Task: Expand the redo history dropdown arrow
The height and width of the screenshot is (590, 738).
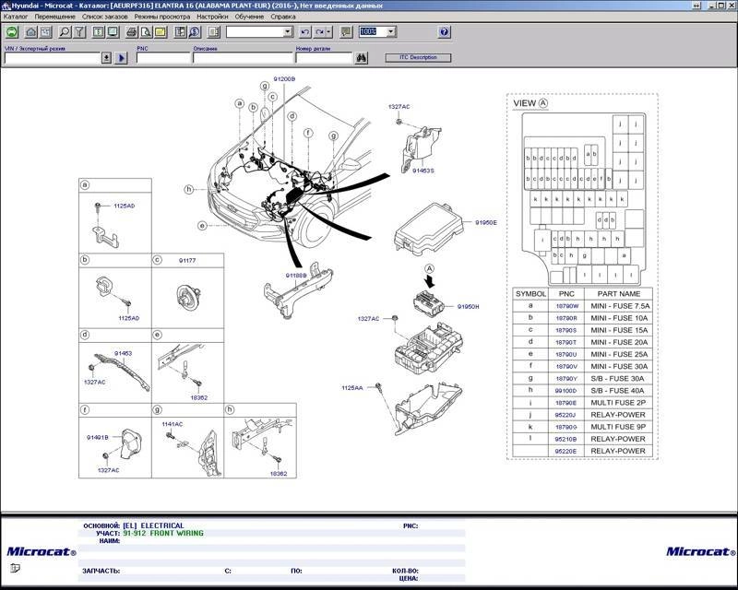Action: 329,32
